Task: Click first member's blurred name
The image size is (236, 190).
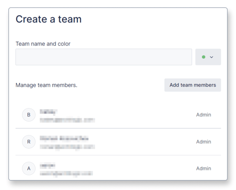Action: pos(49,112)
